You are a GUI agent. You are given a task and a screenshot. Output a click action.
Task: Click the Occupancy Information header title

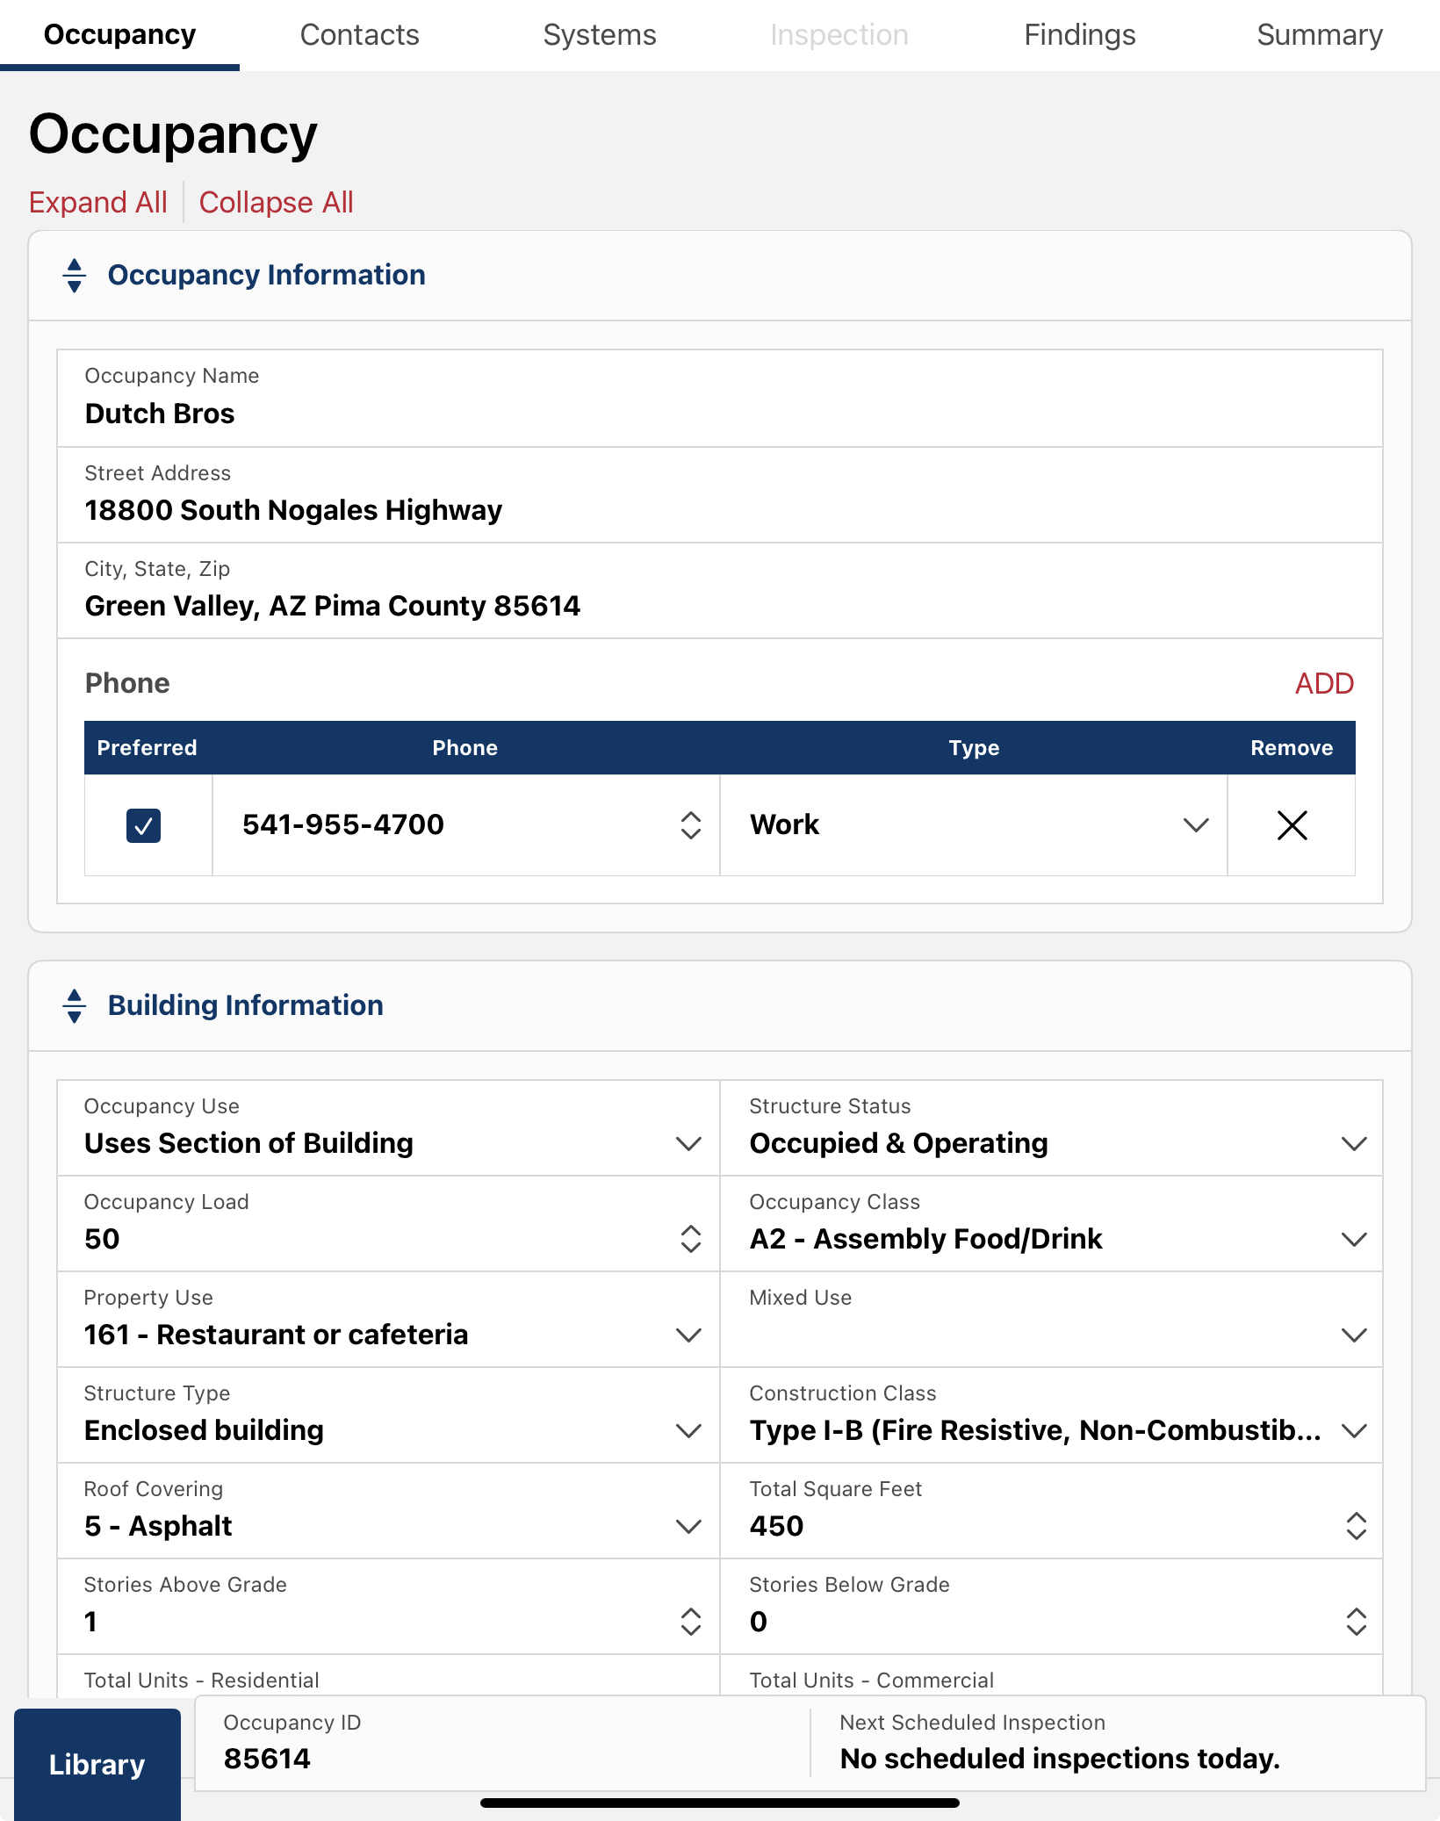[x=267, y=276]
